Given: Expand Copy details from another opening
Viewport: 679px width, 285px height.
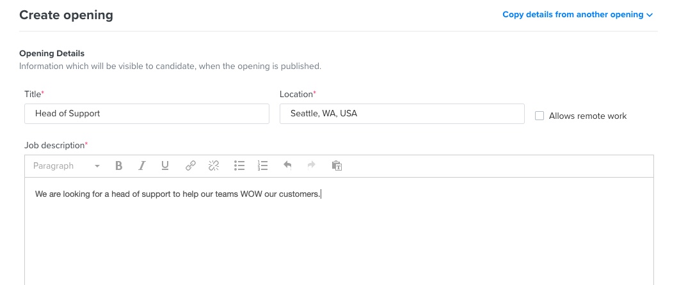Looking at the screenshot, I should 577,15.
